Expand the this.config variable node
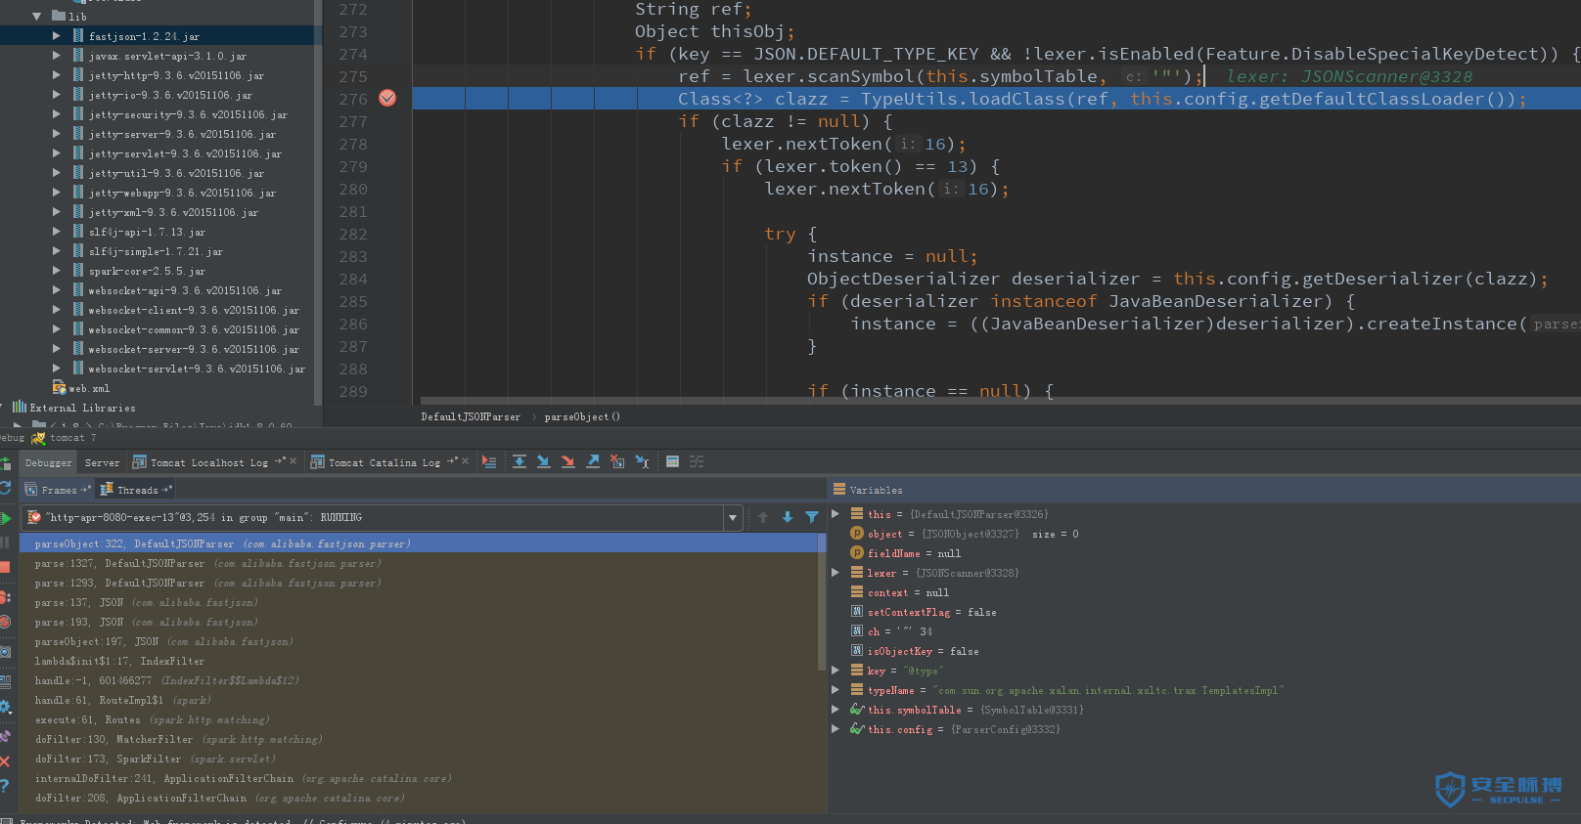Screen dimensions: 1581x824 836,728
